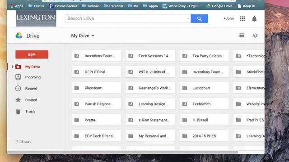This screenshot has width=289, height=162.
Task: Select the Parrish Regions folder
Action: pos(96,104)
